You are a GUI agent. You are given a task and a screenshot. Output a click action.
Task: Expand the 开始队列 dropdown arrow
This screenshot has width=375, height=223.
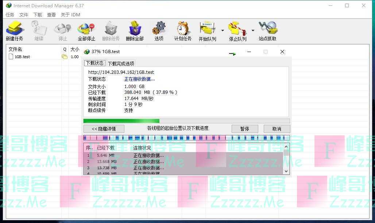point(223,31)
